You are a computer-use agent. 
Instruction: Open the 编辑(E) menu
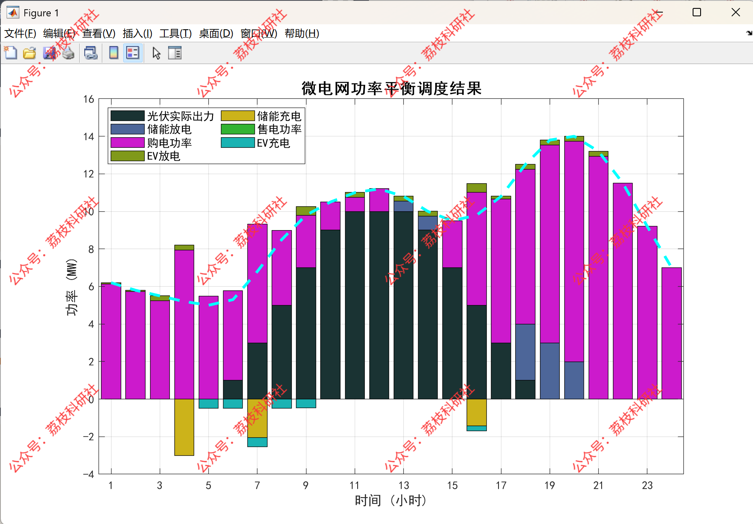(x=59, y=33)
